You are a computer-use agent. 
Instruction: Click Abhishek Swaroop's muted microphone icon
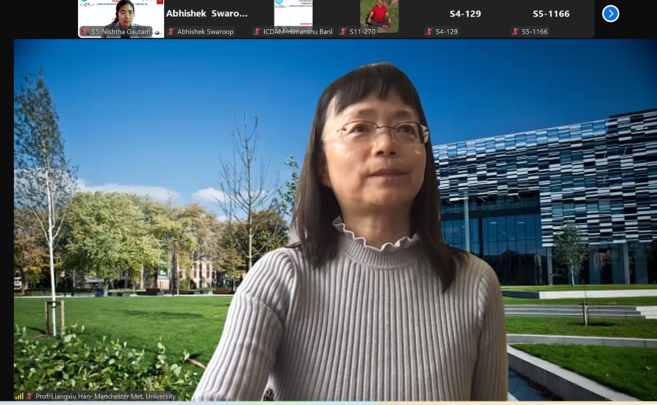click(x=171, y=32)
